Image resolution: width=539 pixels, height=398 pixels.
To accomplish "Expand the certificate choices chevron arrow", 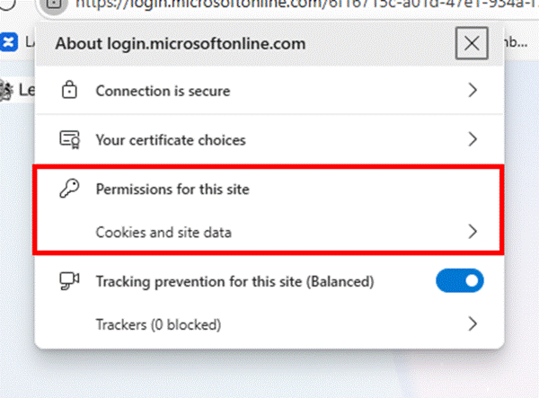I will pyautogui.click(x=473, y=140).
